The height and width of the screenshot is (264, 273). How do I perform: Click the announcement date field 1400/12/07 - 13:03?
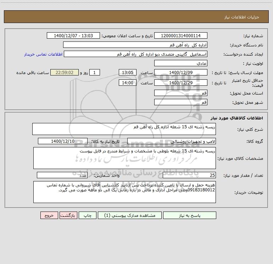(x=73, y=35)
